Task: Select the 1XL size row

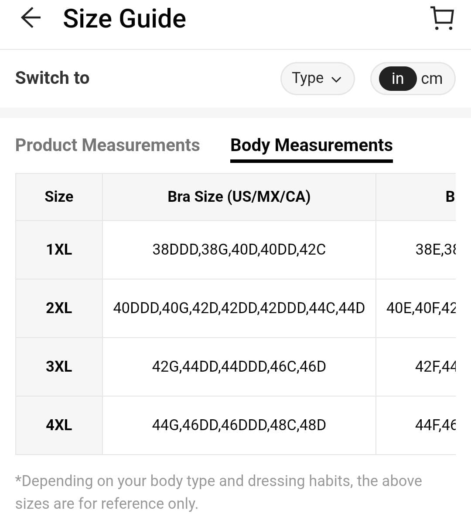Action: click(x=59, y=249)
